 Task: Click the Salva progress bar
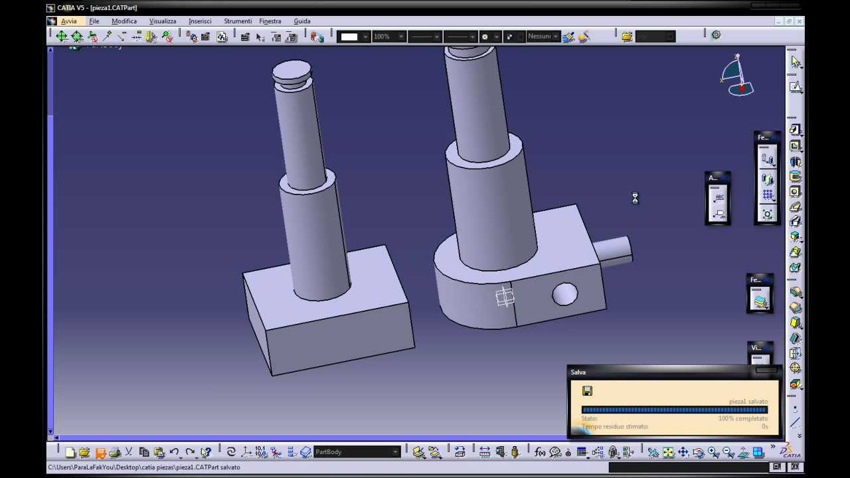(674, 410)
